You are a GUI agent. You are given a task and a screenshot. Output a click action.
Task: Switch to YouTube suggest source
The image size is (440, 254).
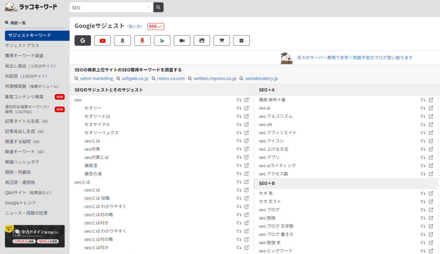click(x=103, y=40)
